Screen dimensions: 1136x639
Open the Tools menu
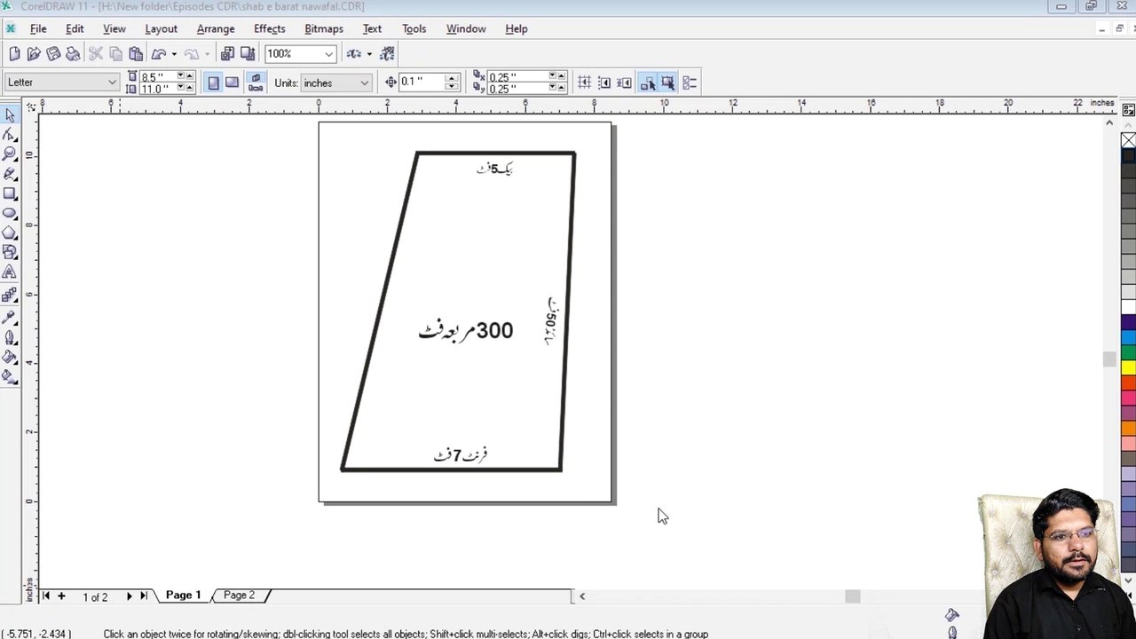414,29
